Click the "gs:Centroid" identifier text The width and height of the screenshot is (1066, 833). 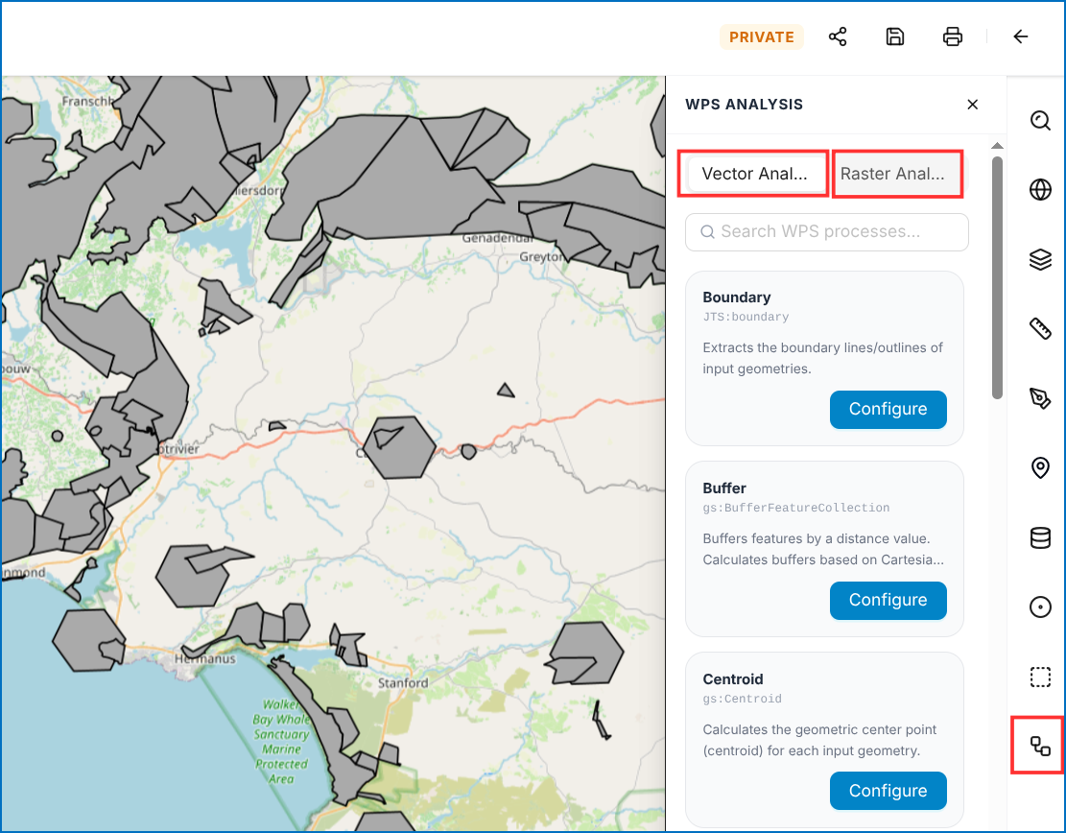[743, 699]
